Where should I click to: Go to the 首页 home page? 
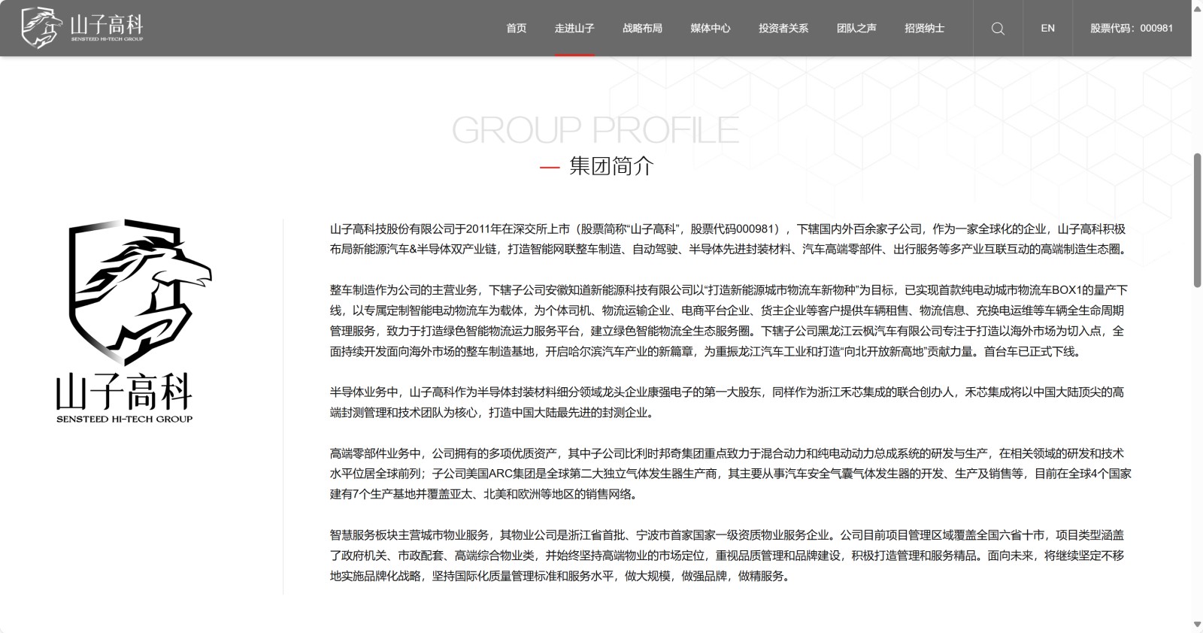click(517, 29)
